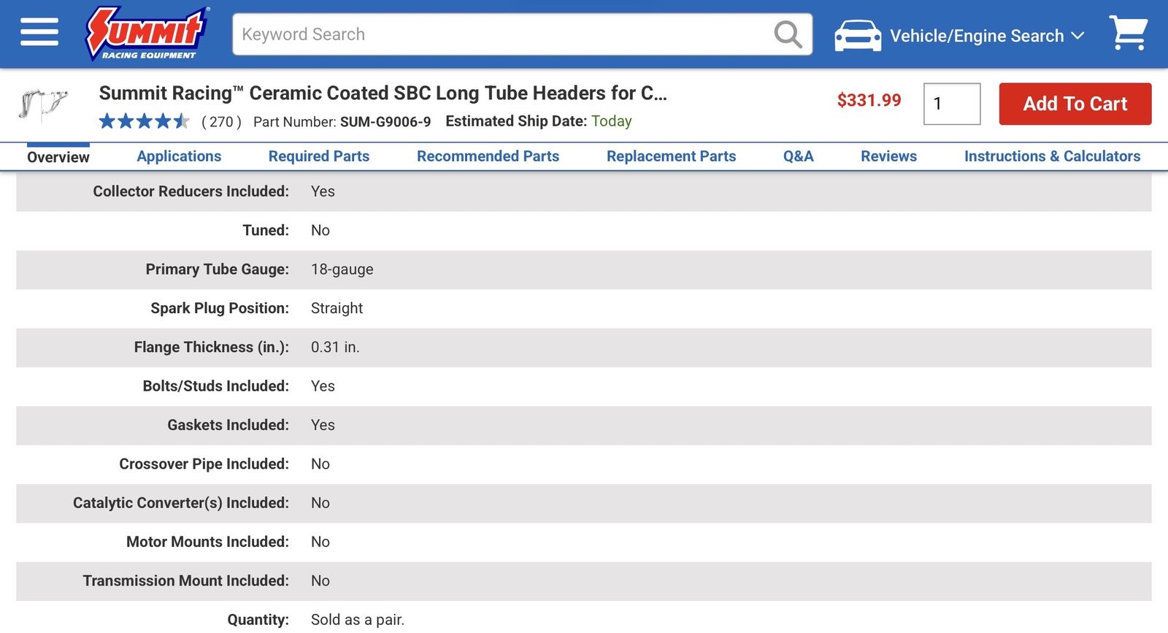Click the magnifying glass search icon
This screenshot has width=1168, height=633.
tap(787, 34)
